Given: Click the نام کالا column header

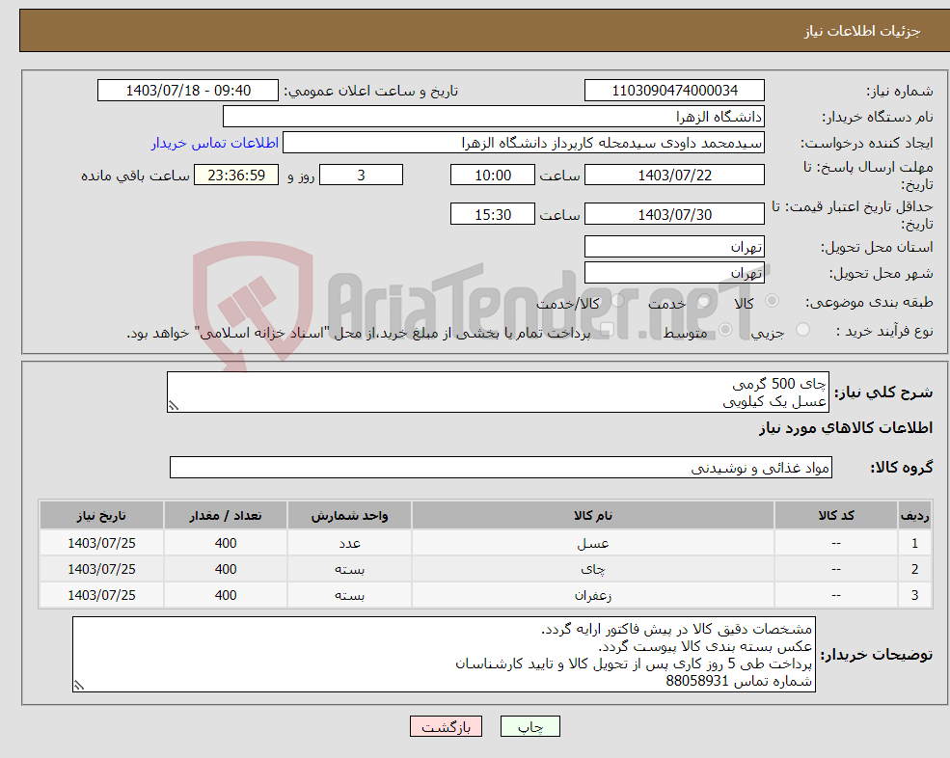Looking at the screenshot, I should click(593, 515).
